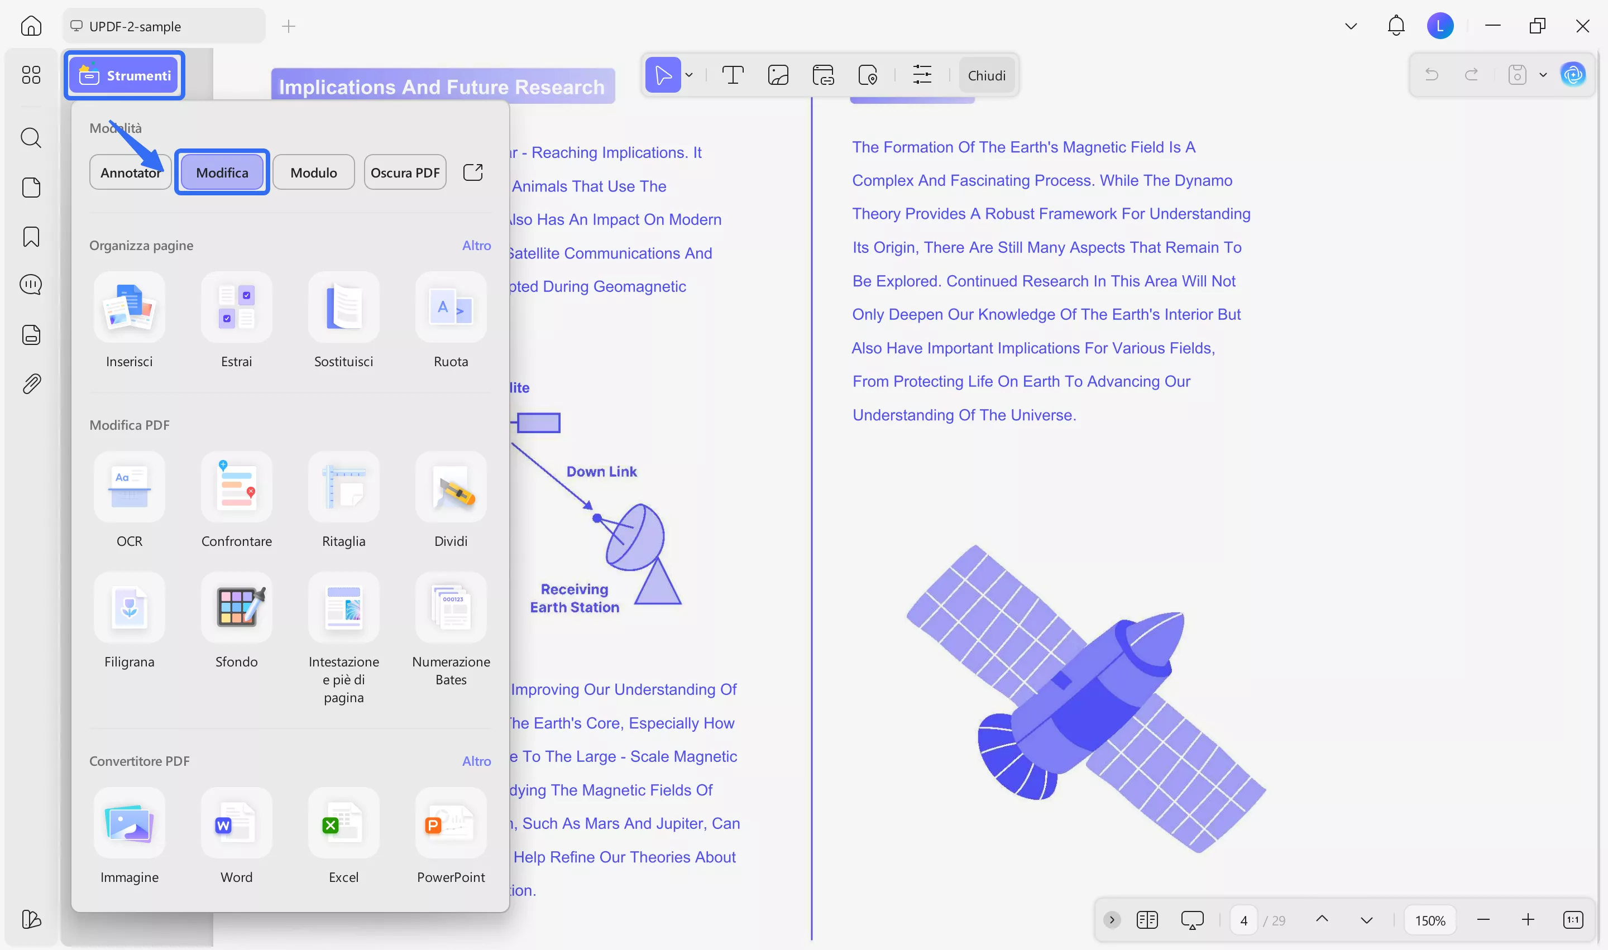This screenshot has width=1608, height=950.
Task: Click the Chiudi button
Action: (x=986, y=75)
